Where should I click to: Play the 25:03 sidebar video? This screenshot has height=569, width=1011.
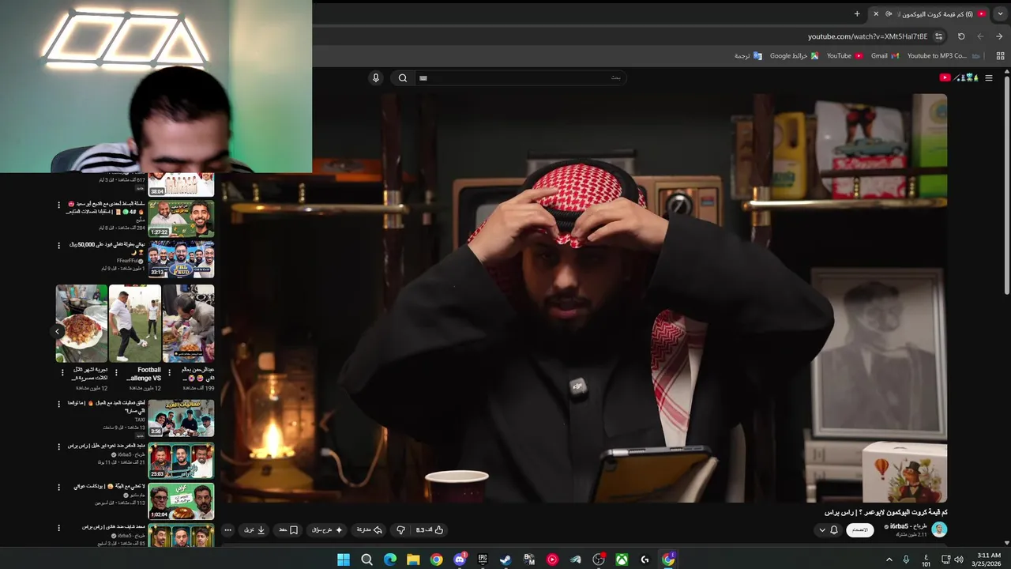pyautogui.click(x=181, y=461)
